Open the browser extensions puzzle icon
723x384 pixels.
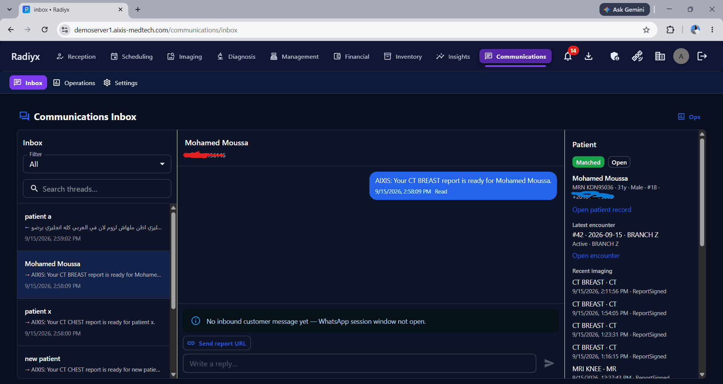click(670, 30)
